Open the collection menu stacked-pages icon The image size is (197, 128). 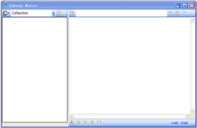coord(6,13)
